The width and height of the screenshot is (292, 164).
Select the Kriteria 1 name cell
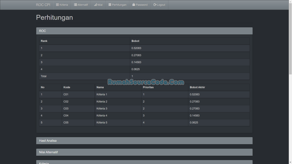[x=102, y=95]
